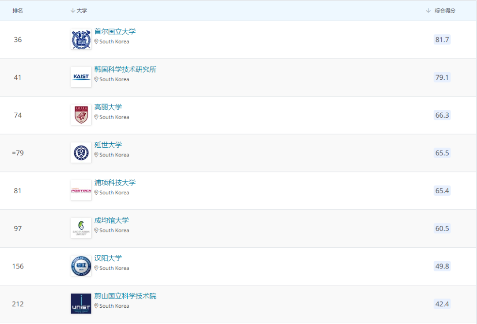Click rank number 36
The image size is (477, 324).
point(18,40)
